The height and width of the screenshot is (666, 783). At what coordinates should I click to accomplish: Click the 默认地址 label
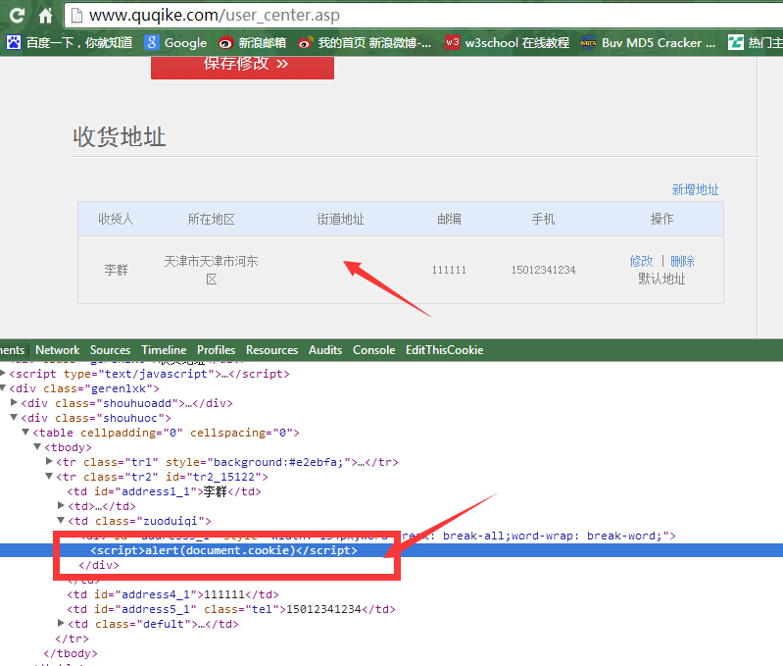tap(661, 279)
